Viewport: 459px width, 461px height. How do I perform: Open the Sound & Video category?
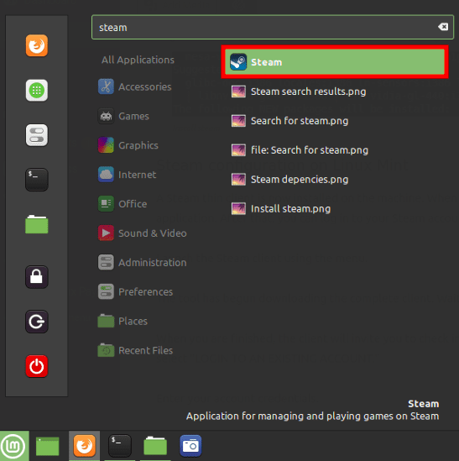click(x=142, y=233)
